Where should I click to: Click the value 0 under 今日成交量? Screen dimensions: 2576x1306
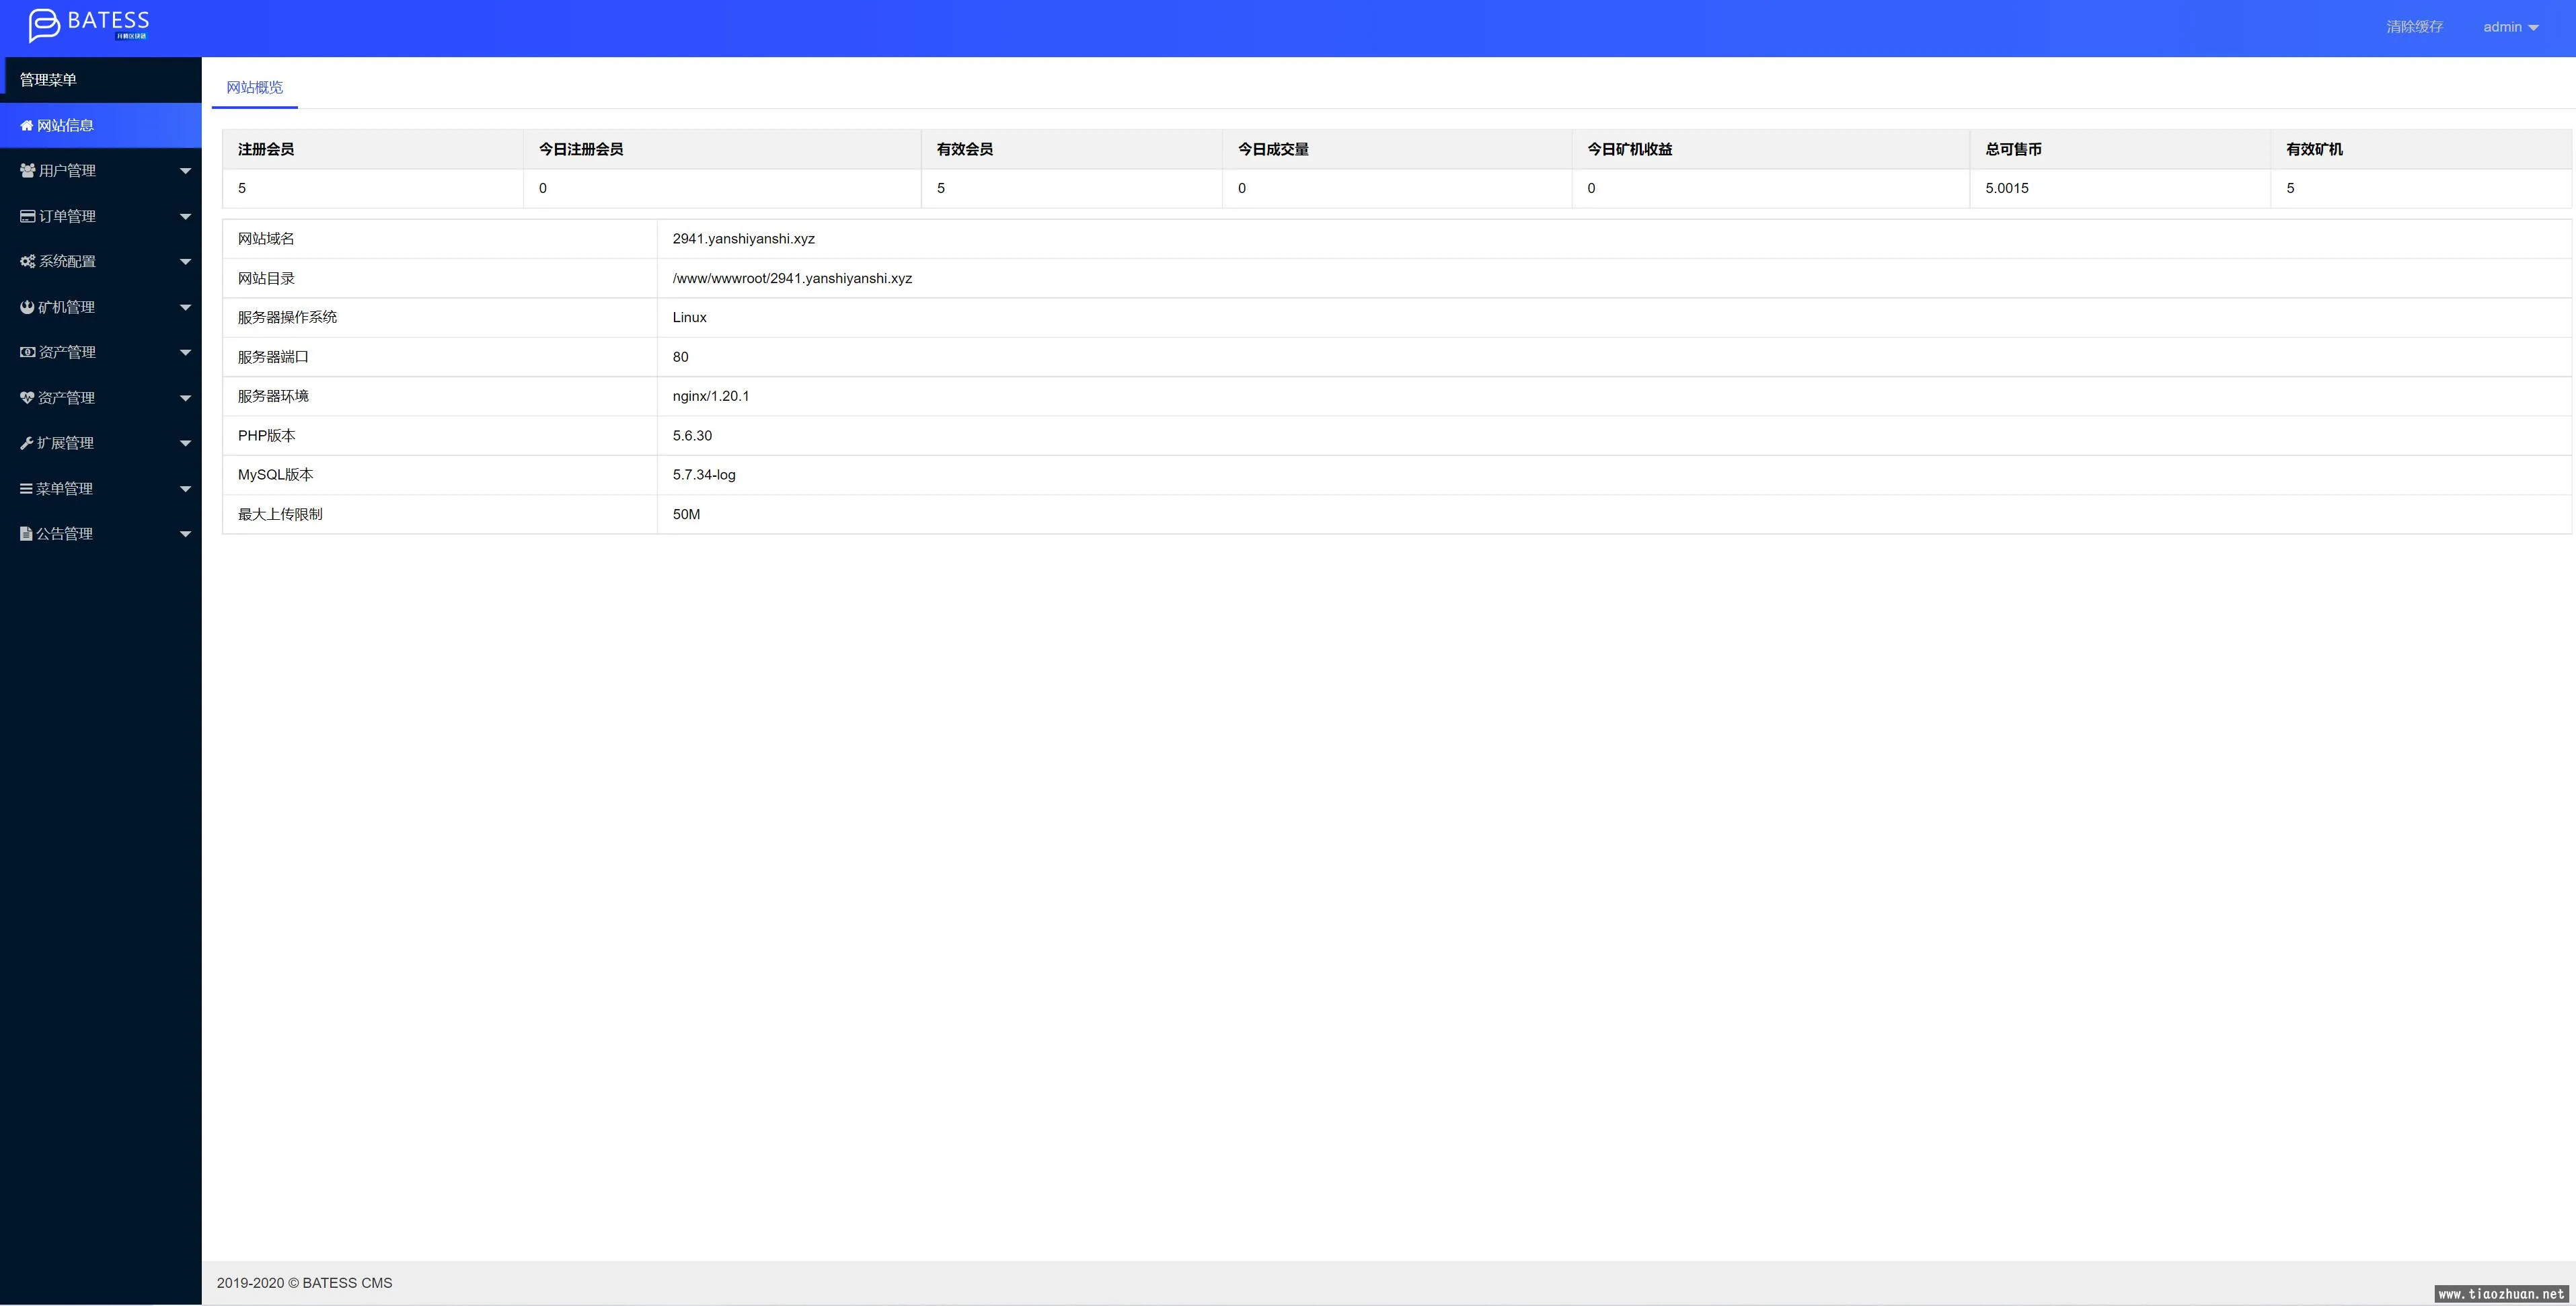(1242, 188)
